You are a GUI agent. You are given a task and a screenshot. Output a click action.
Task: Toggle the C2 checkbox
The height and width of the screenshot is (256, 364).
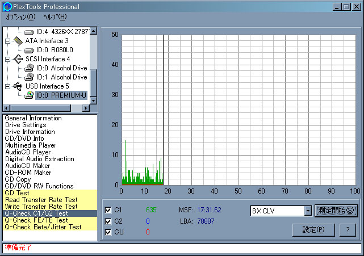click(x=108, y=221)
